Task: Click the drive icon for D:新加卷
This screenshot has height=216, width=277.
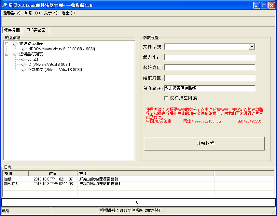Action: (x=24, y=70)
